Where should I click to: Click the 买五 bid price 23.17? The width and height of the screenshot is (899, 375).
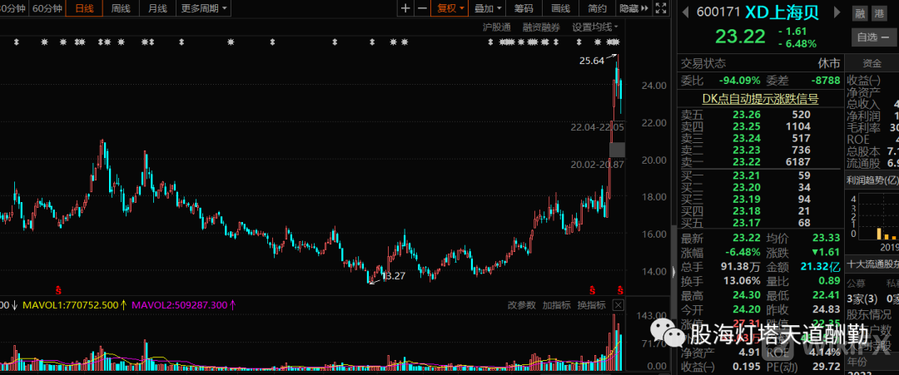pos(747,222)
